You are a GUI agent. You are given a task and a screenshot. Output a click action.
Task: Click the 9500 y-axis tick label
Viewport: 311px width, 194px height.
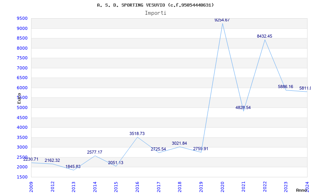point(22,19)
